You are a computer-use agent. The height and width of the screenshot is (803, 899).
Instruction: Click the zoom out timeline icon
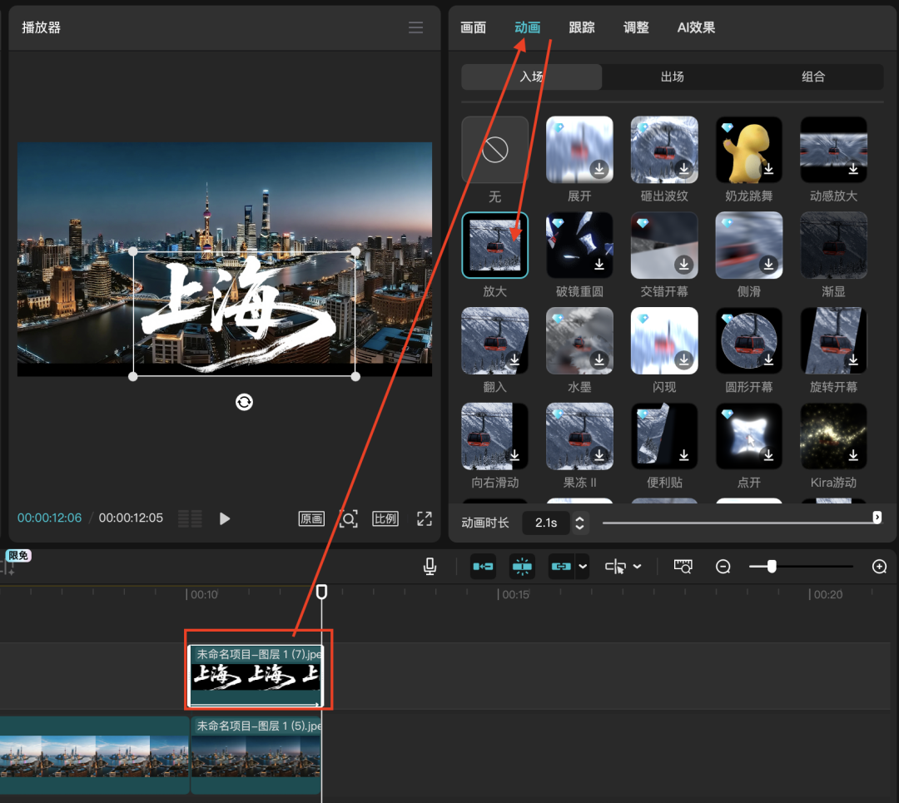[723, 567]
